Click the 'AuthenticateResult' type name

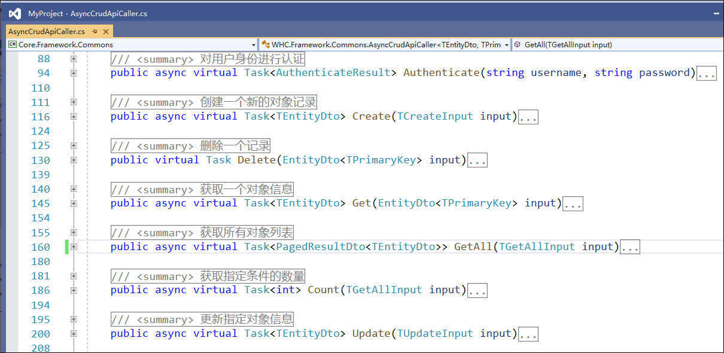[333, 73]
